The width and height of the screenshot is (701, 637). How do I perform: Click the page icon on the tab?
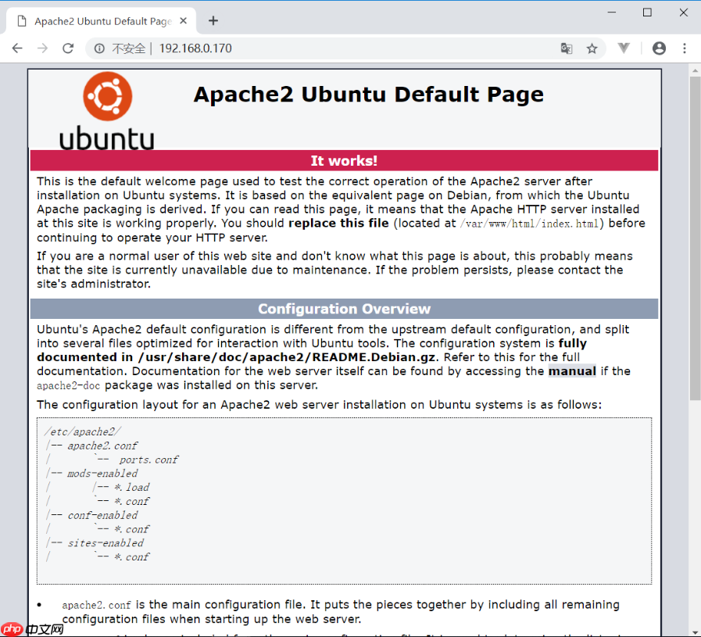tap(22, 21)
